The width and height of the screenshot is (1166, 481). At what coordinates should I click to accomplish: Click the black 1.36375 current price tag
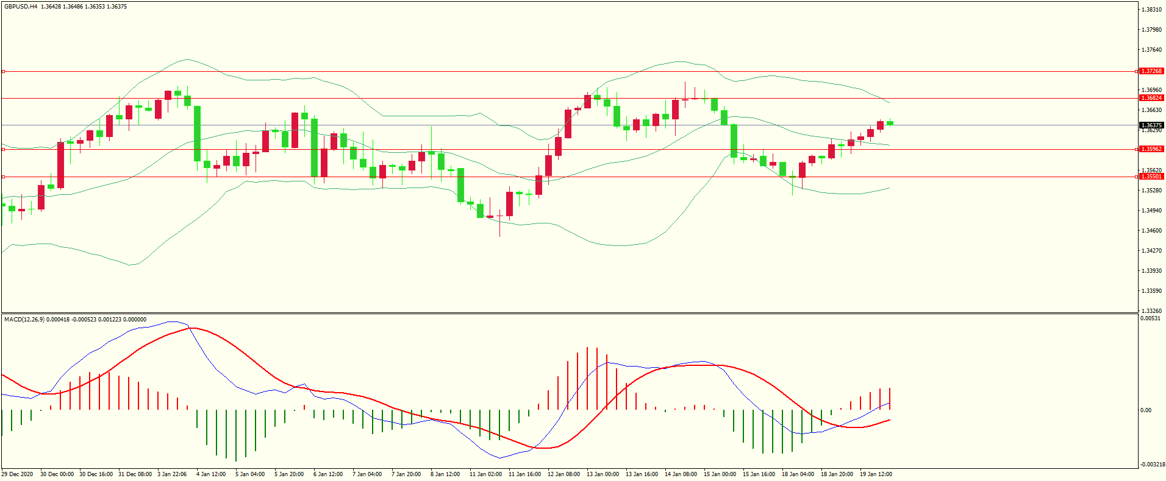pos(1151,125)
